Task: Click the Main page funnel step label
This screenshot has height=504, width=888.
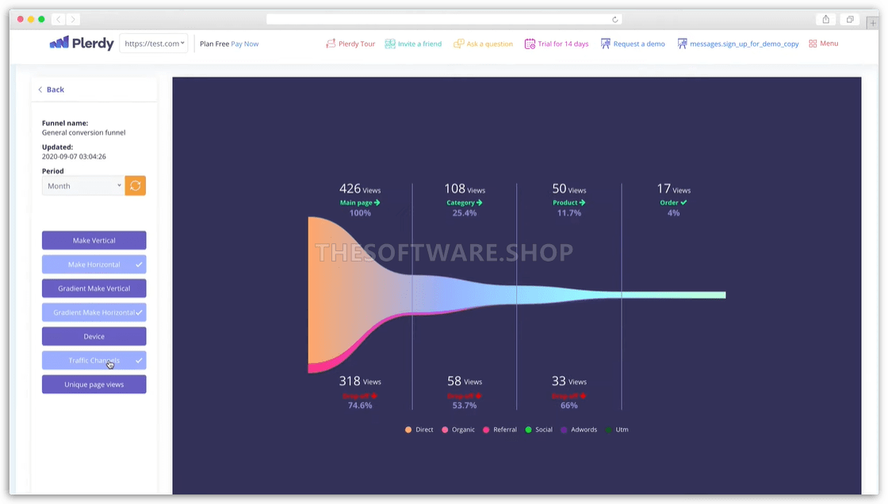Action: click(x=360, y=203)
